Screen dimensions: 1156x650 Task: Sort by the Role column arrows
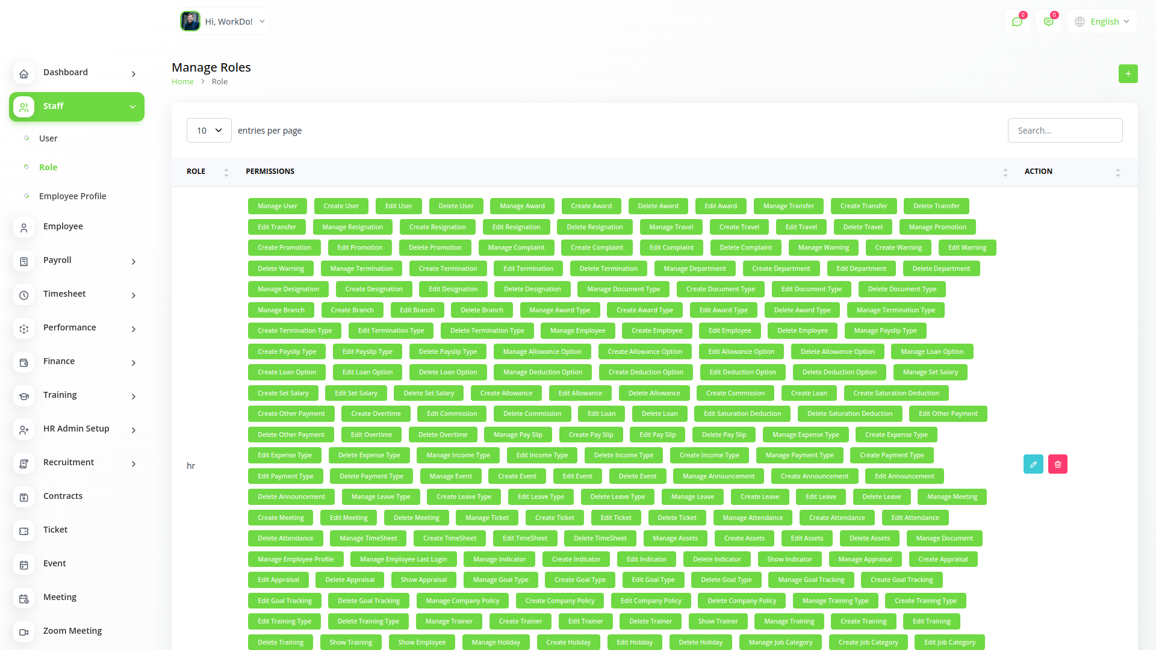[226, 172]
